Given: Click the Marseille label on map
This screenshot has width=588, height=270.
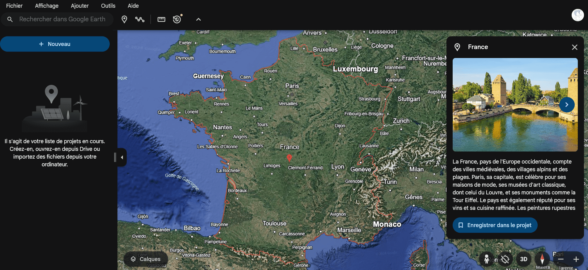Looking at the screenshot, I should [349, 230].
